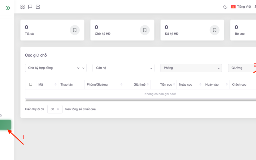Open the task checklist icon

(38, 7)
